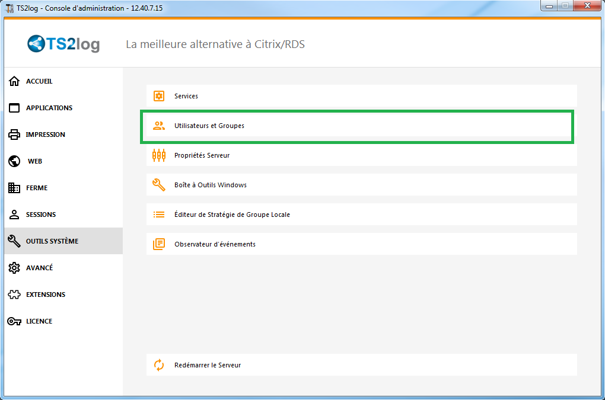Click the Propriétés Serveur sliders icon
The width and height of the screenshot is (605, 400).
159,155
